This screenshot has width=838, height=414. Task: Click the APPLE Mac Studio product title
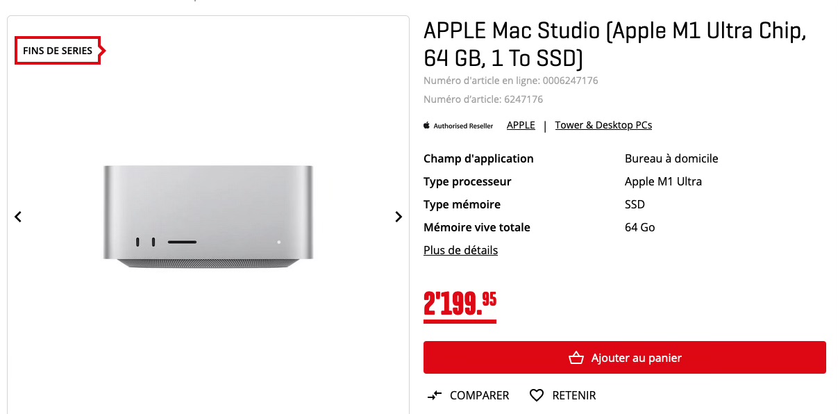tap(614, 44)
